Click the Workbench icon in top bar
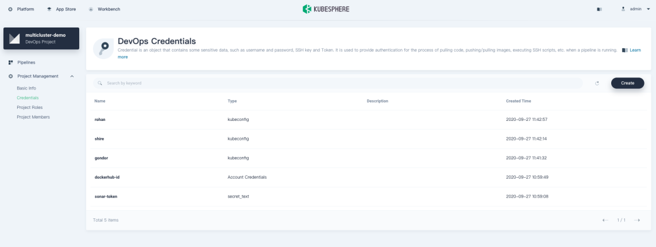Screen dimensions: 656x247 [91, 9]
